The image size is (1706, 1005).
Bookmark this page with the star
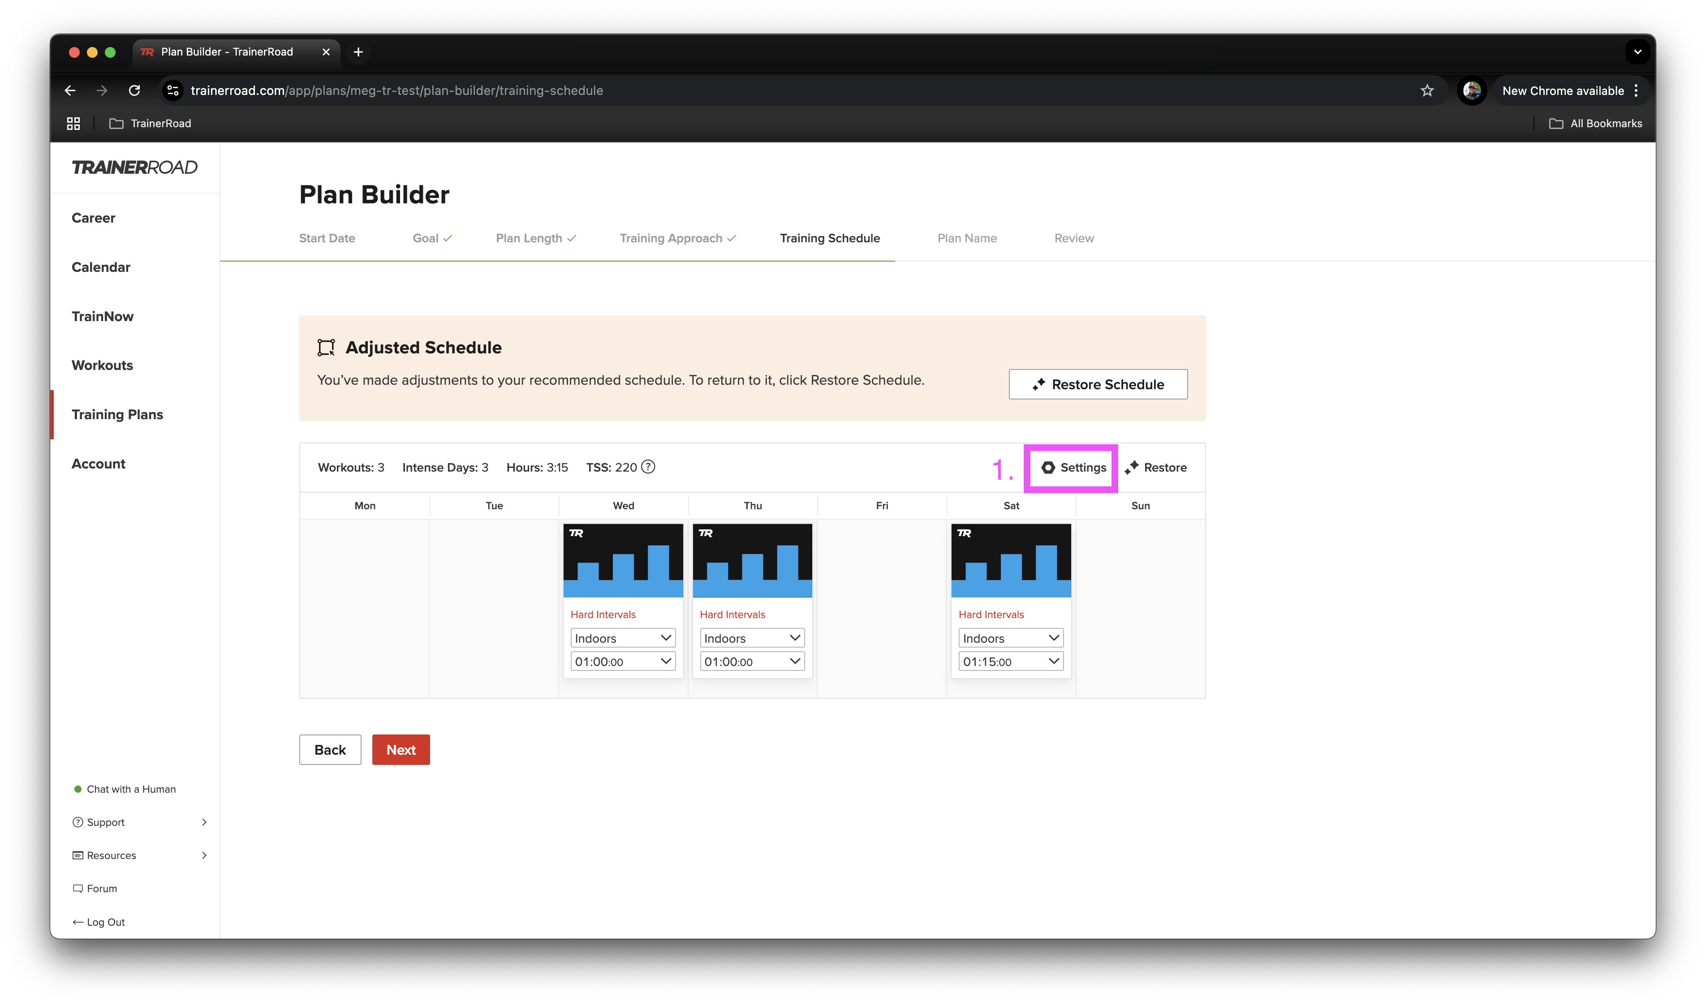(x=1426, y=90)
